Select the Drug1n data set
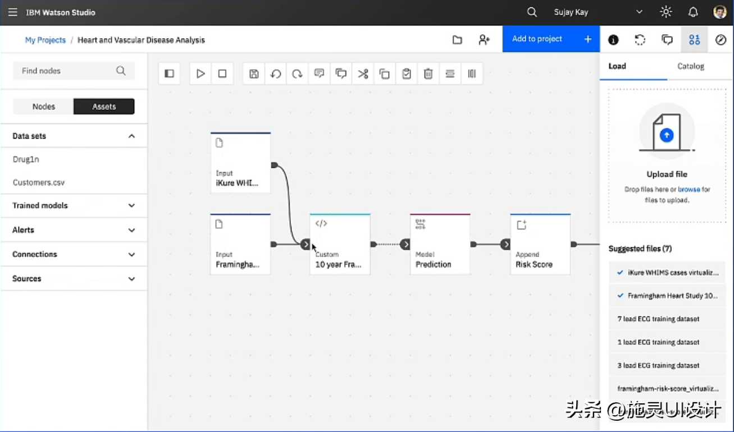 point(26,159)
